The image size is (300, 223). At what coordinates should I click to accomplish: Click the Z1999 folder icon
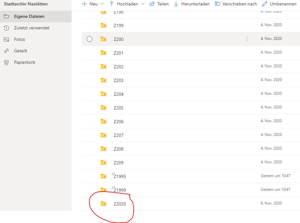[x=103, y=190]
